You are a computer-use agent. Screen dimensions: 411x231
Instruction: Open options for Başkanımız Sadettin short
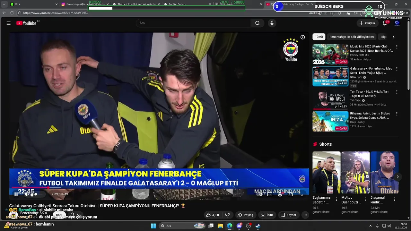tap(337, 199)
